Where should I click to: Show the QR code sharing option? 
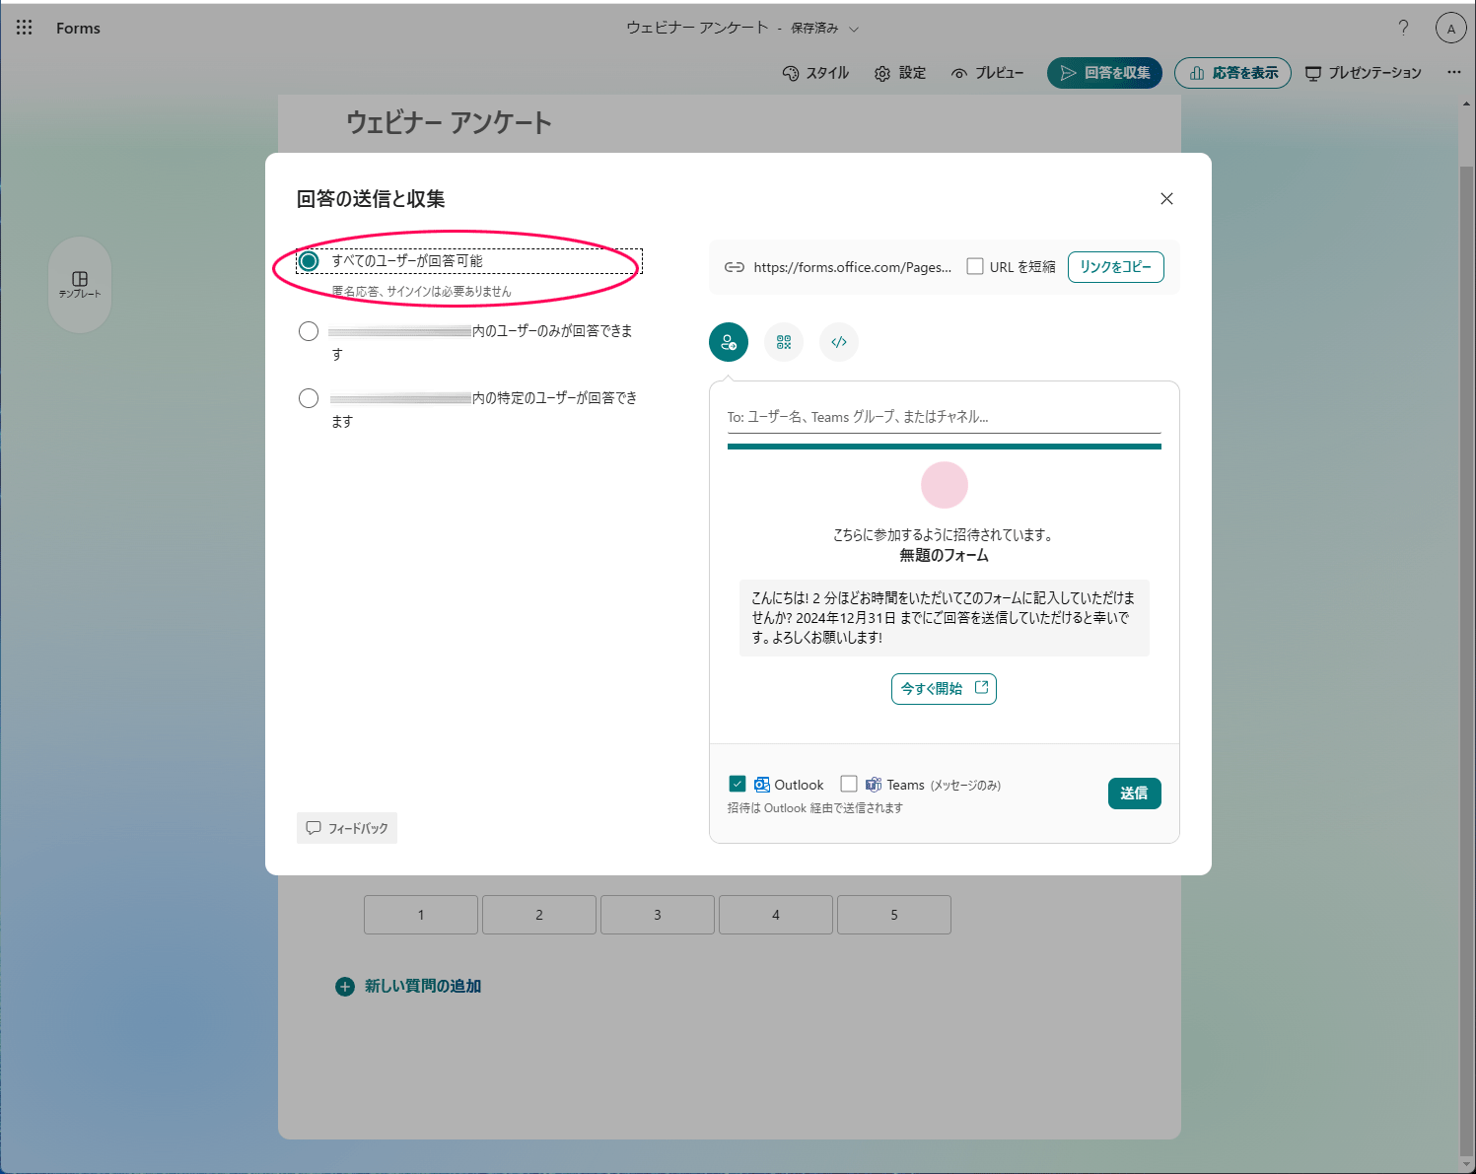point(783,342)
